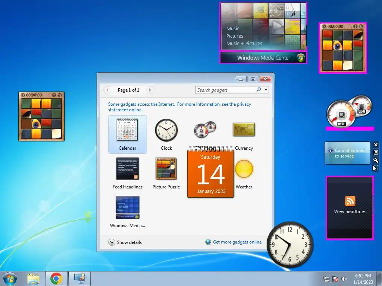This screenshot has width=382, height=286.
Task: Shuffle the puzzle left of the gallery window
Action: 59,95
